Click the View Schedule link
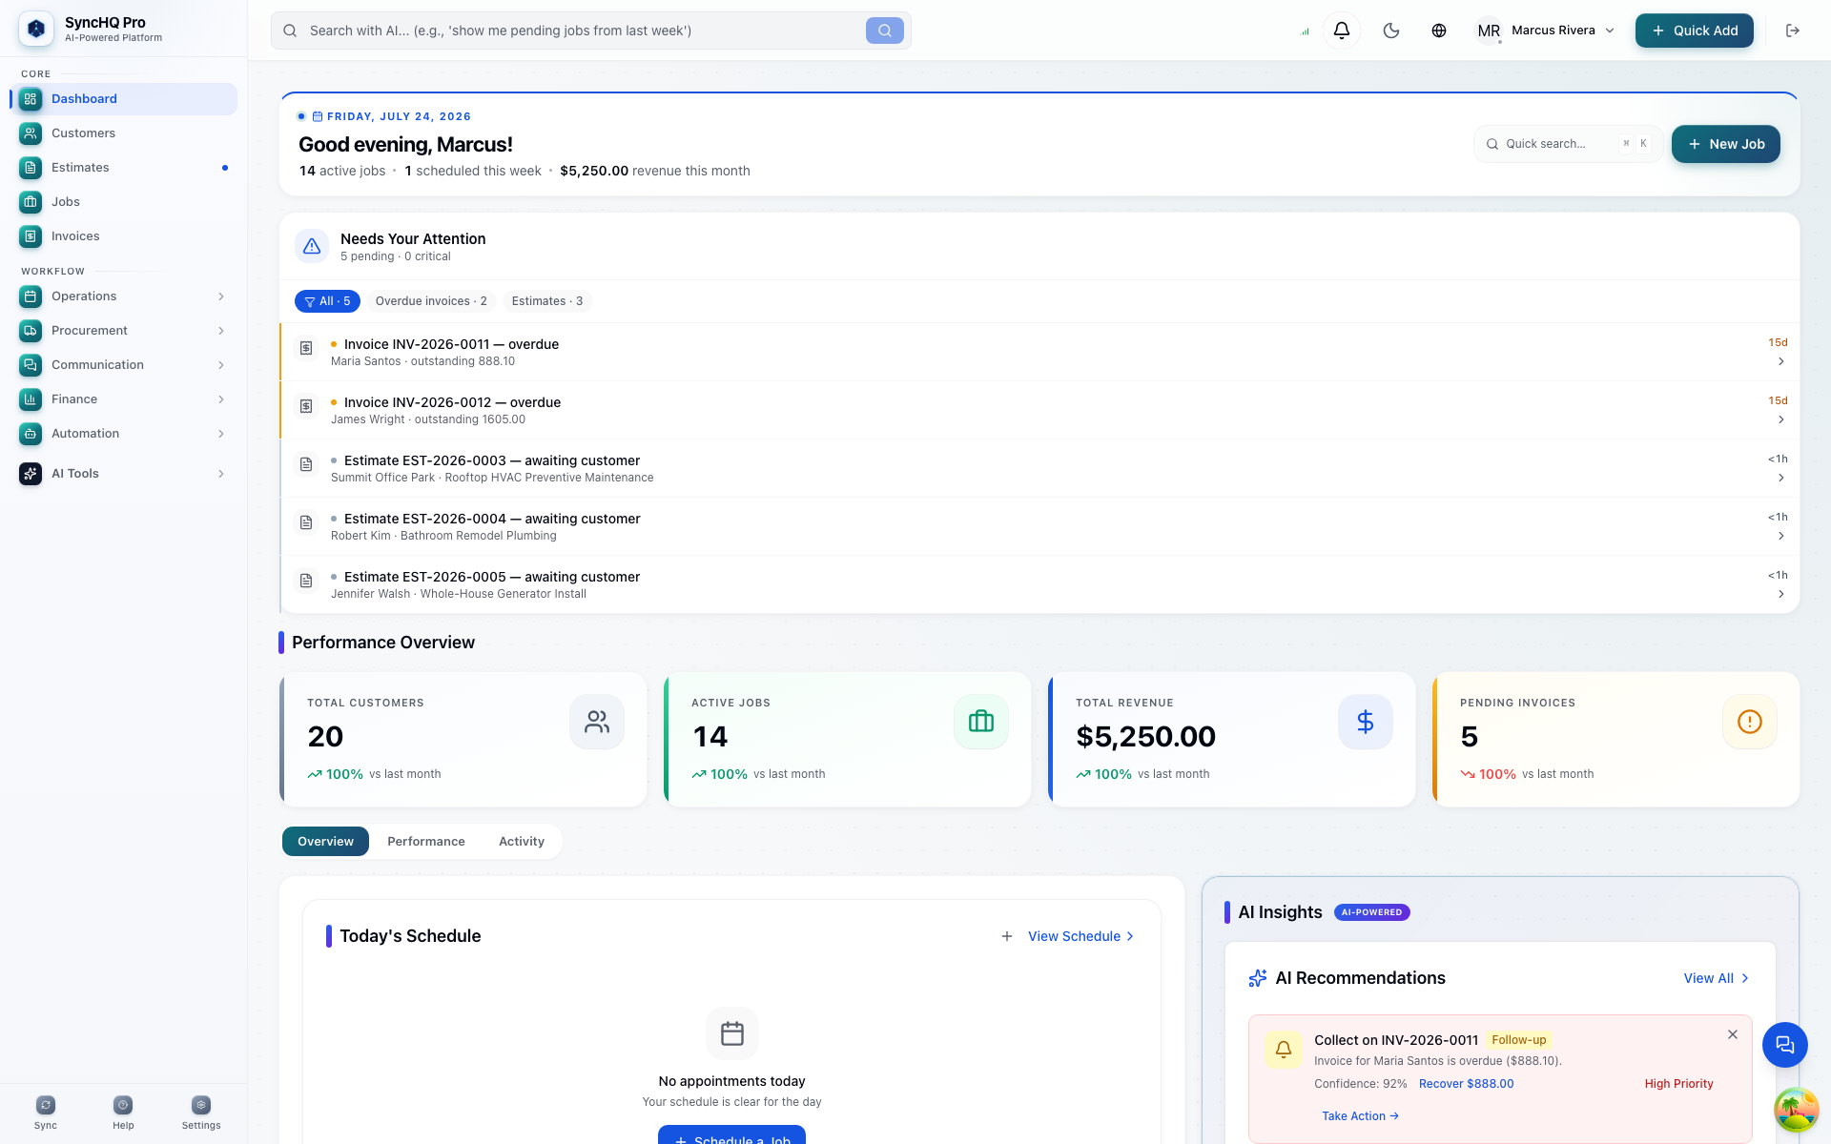Image resolution: width=1831 pixels, height=1144 pixels. click(1081, 936)
